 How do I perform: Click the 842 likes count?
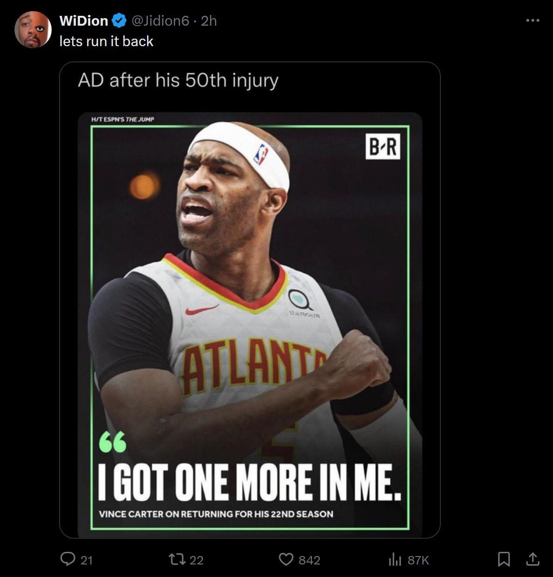(309, 560)
